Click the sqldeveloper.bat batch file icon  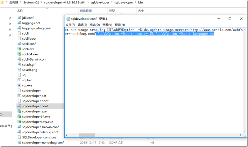click(x=19, y=96)
